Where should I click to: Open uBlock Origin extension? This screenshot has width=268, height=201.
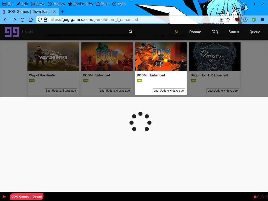pos(237,20)
